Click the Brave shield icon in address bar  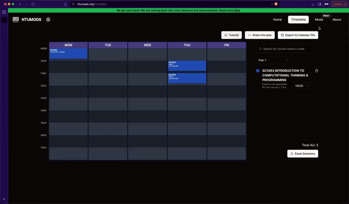(276, 4)
